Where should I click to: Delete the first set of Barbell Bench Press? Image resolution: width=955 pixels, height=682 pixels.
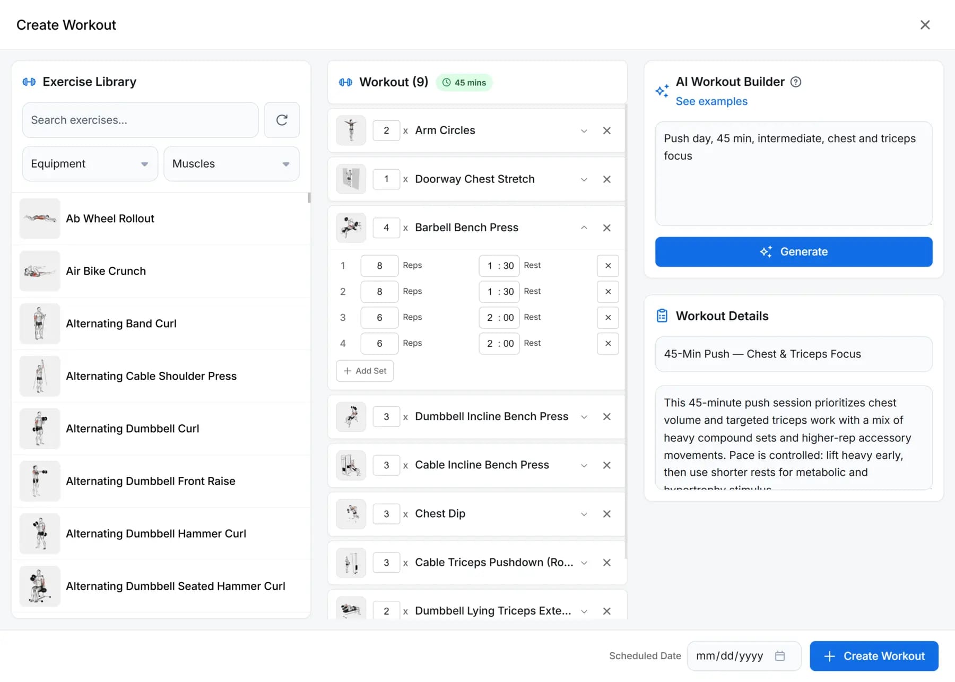tap(608, 266)
